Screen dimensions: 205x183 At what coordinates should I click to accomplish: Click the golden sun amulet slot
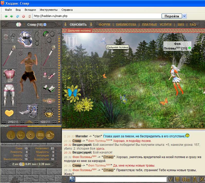[x=49, y=113]
